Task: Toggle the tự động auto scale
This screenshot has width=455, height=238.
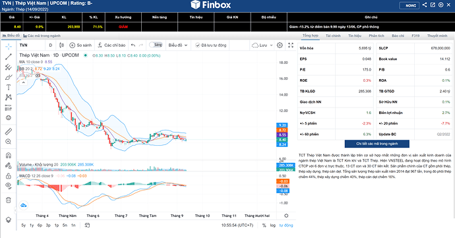Action: [x=286, y=225]
